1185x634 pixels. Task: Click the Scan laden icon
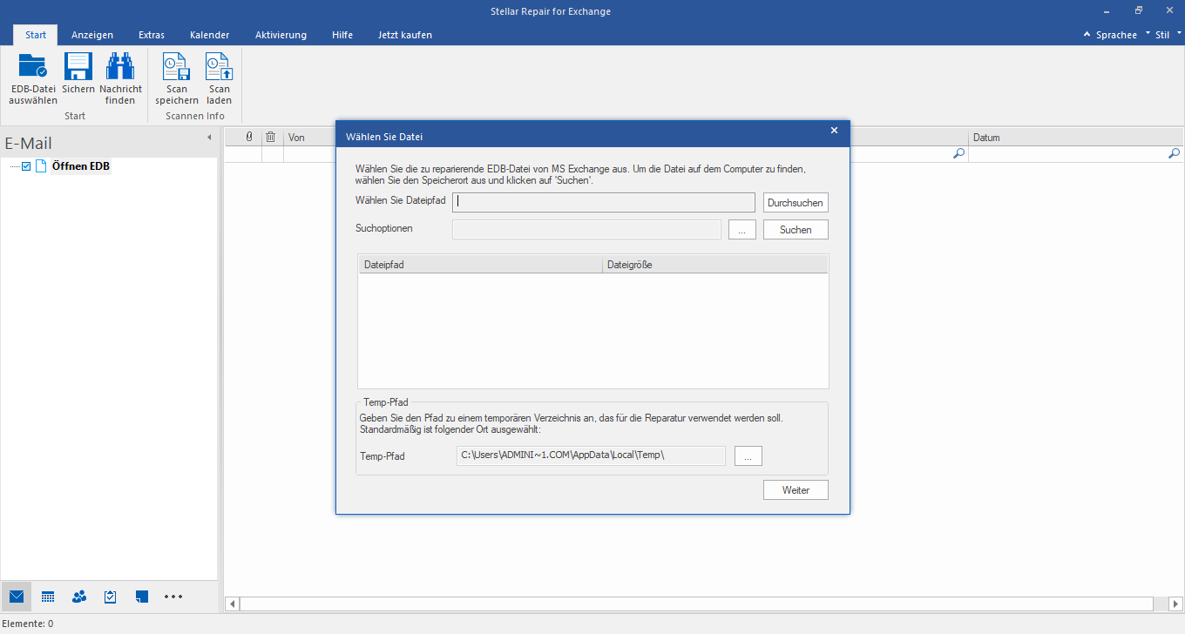point(219,68)
